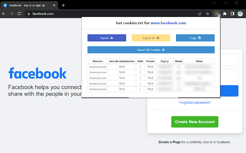Close the Facebook tab

click(54, 5)
